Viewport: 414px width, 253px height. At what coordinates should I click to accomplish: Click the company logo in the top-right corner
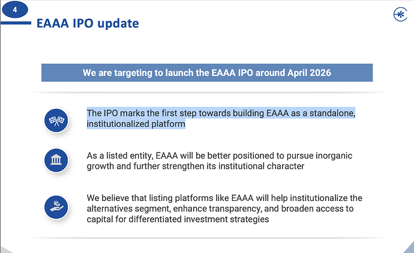[x=398, y=15]
